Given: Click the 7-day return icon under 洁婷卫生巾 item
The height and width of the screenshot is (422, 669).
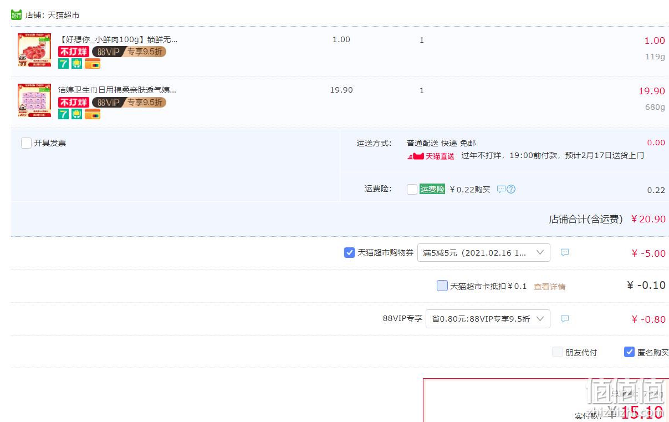Looking at the screenshot, I should tap(64, 114).
